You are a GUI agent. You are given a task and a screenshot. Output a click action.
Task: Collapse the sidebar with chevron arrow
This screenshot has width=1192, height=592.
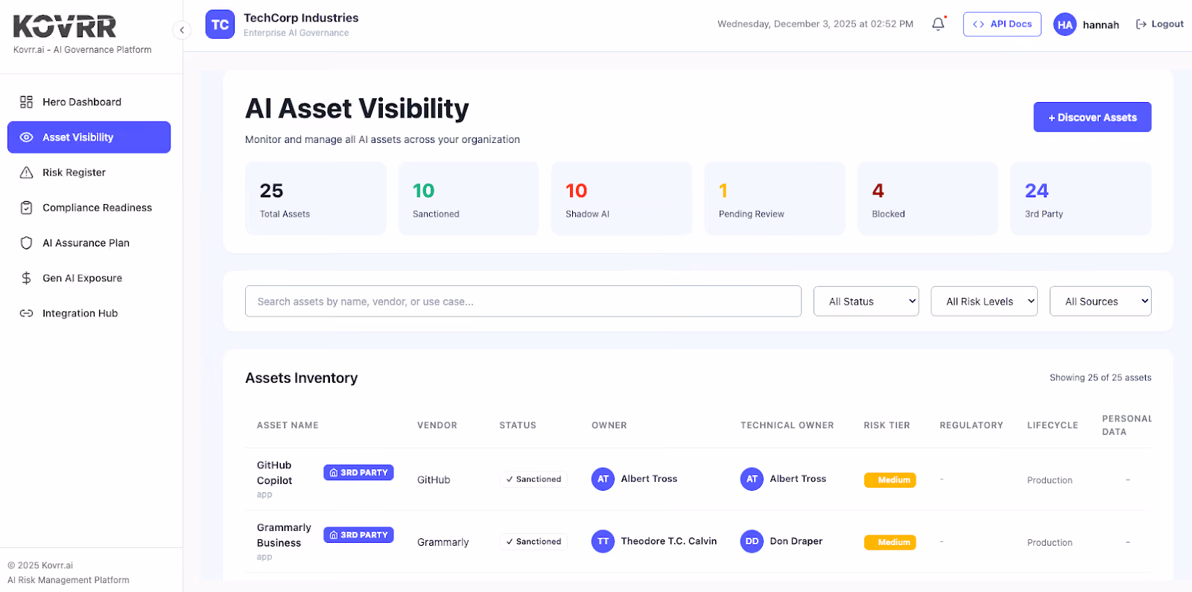tap(182, 30)
